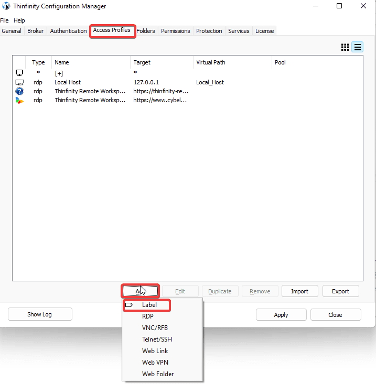Click the Show Log button
Image resolution: width=376 pixels, height=384 pixels.
[x=40, y=314]
